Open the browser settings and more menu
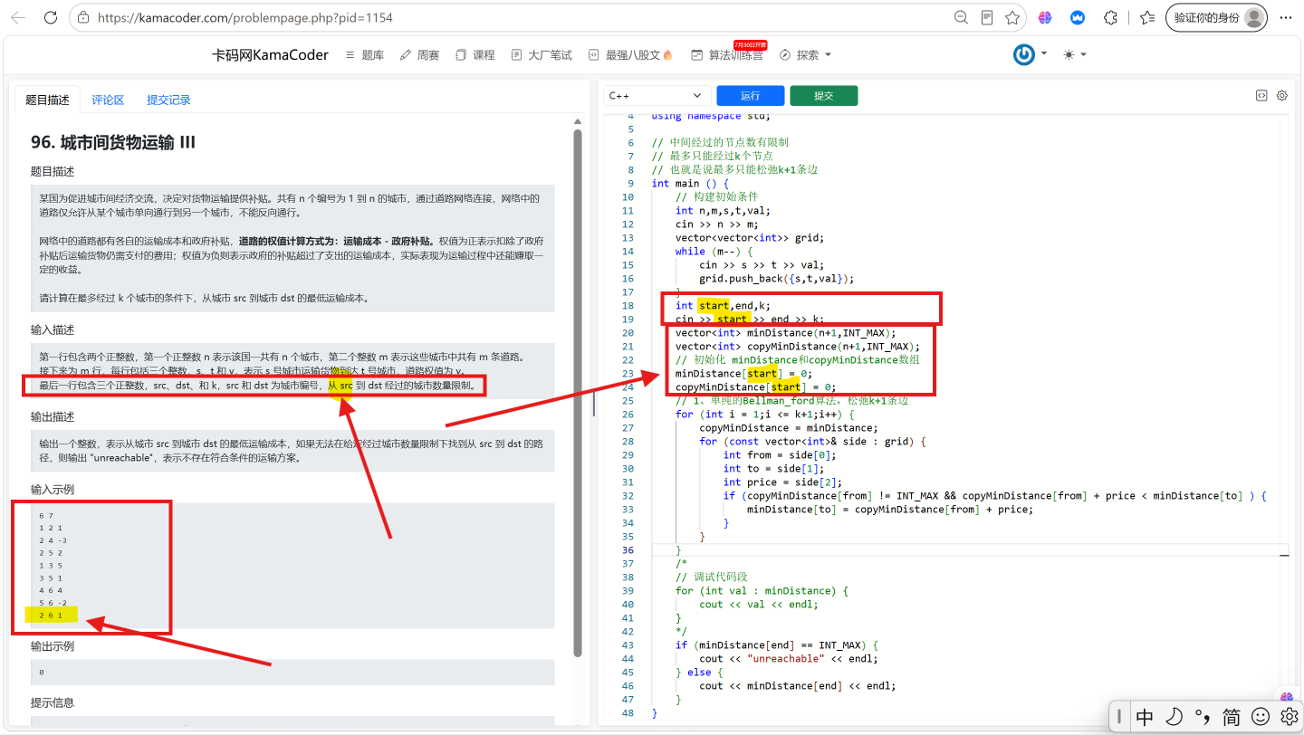1304x735 pixels. tap(1285, 17)
